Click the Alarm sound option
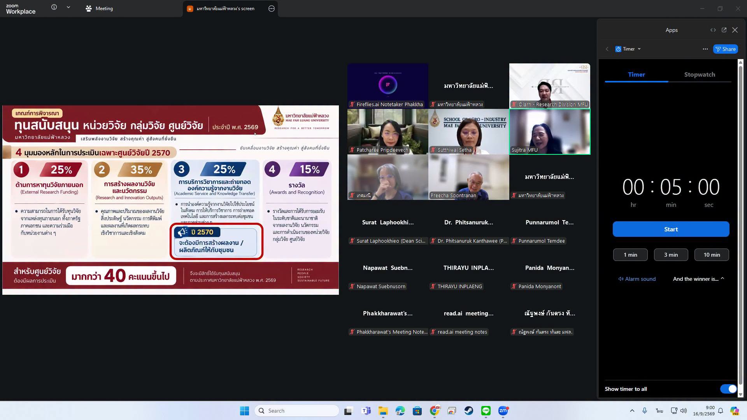The width and height of the screenshot is (747, 420). tap(637, 279)
